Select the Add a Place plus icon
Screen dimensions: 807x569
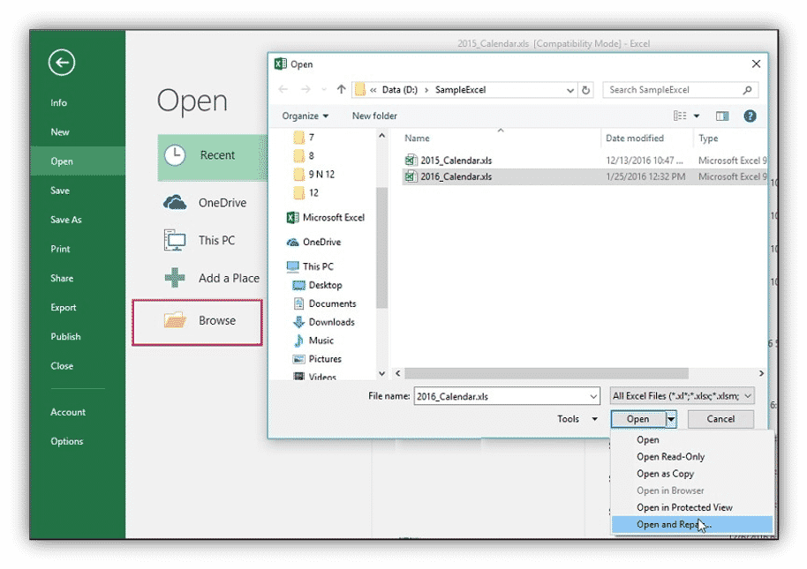172,278
